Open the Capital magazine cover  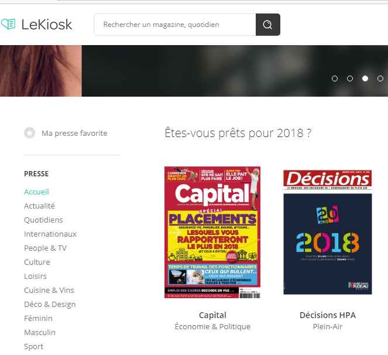point(212,233)
